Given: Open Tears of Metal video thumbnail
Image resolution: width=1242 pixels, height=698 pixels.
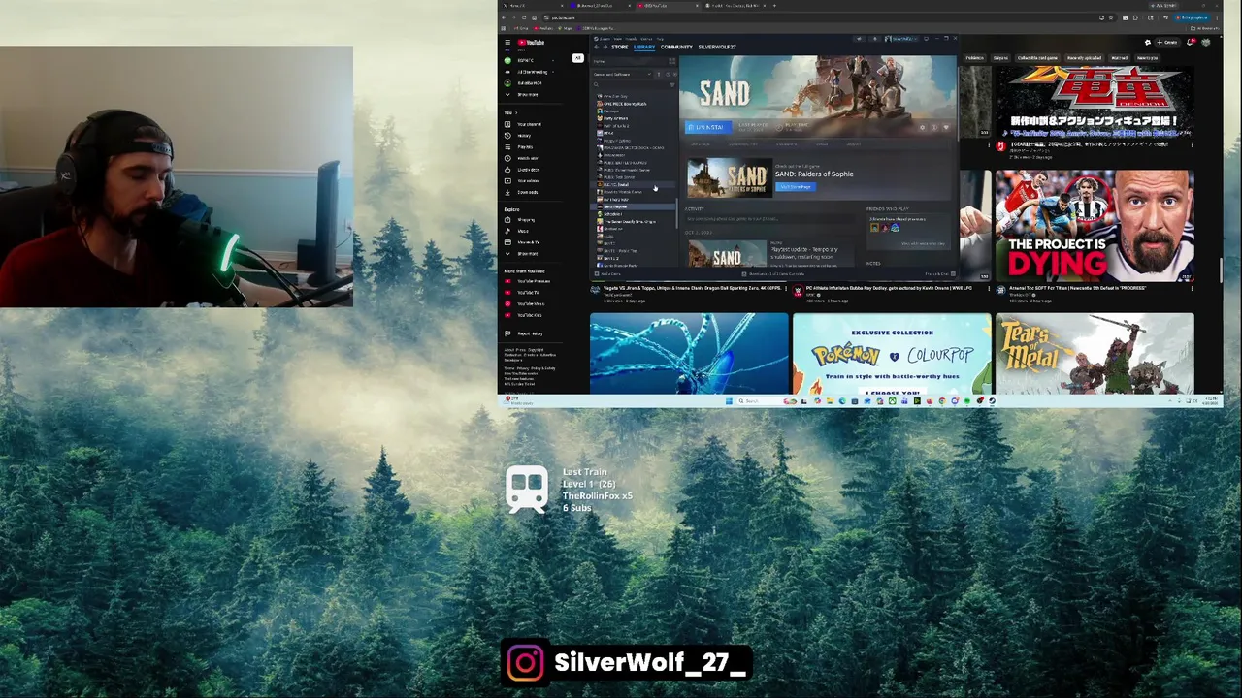Looking at the screenshot, I should tap(1095, 354).
